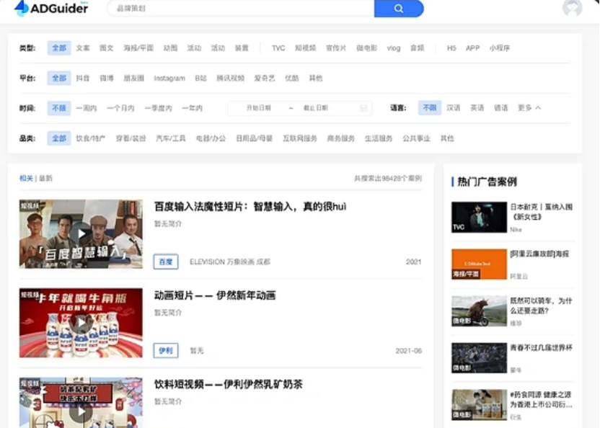The image size is (600, 428).
Task: Pick the 电器/办公 category
Action: 211,138
